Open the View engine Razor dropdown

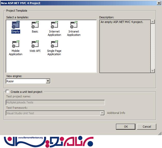click(x=48, y=81)
